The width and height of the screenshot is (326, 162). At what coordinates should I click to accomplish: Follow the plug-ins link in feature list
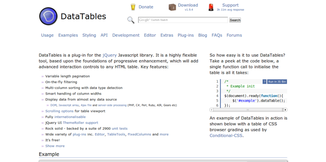click(x=79, y=134)
